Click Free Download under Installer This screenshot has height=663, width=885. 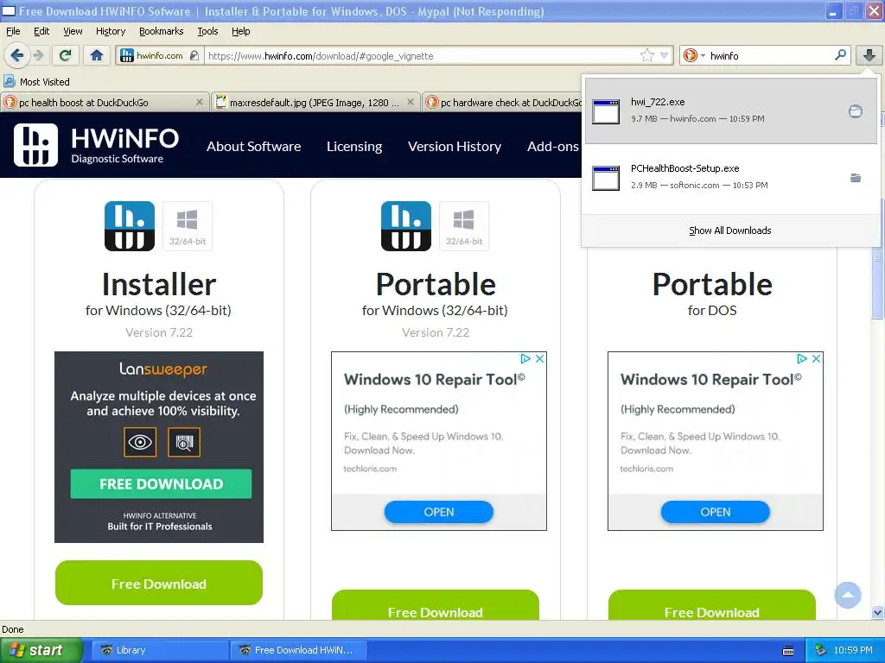coord(159,583)
